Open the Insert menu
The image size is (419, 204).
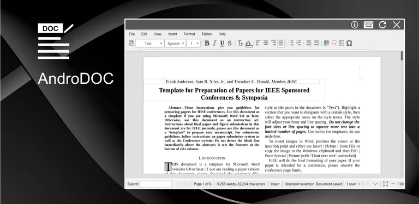click(x=172, y=34)
